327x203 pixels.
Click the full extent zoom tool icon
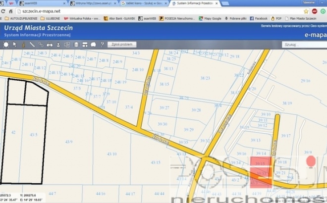pos(6,45)
